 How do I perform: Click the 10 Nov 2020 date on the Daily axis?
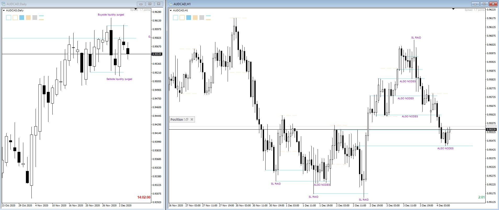(x=59, y=206)
